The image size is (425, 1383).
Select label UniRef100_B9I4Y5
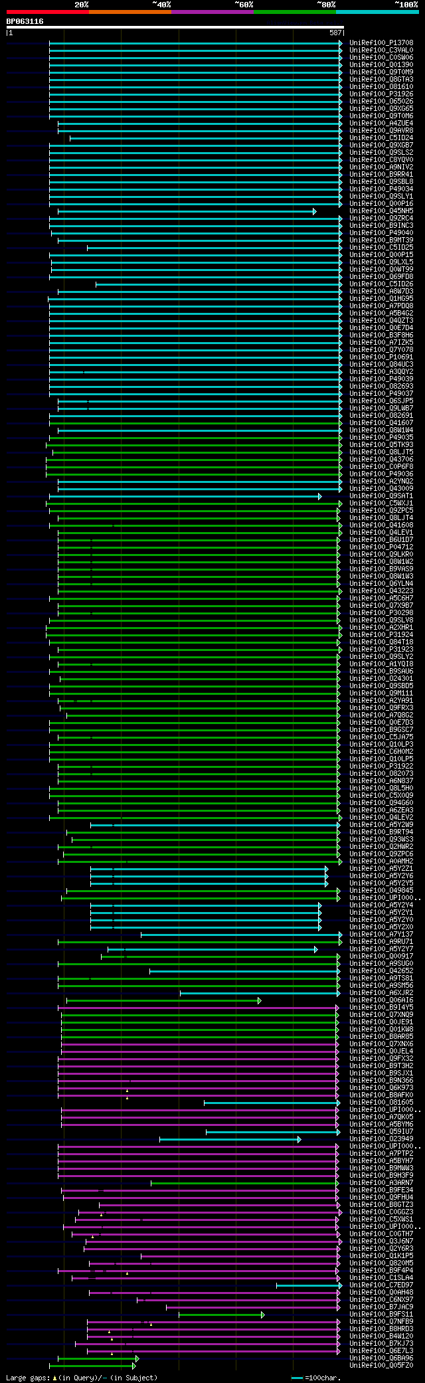click(381, 1008)
